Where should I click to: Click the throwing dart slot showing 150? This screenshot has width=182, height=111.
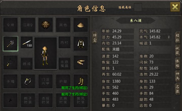pos(27,42)
